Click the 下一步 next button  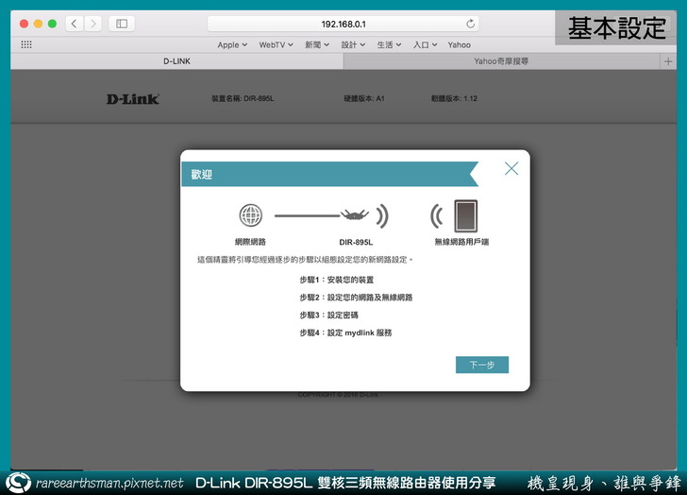(481, 365)
